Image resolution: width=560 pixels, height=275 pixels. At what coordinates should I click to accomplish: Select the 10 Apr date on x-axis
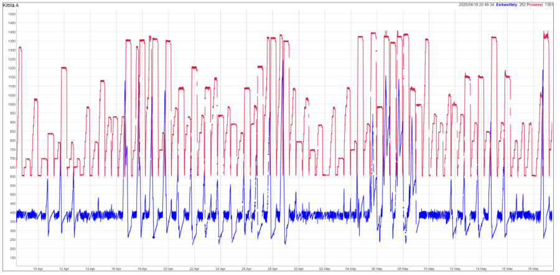(37, 269)
